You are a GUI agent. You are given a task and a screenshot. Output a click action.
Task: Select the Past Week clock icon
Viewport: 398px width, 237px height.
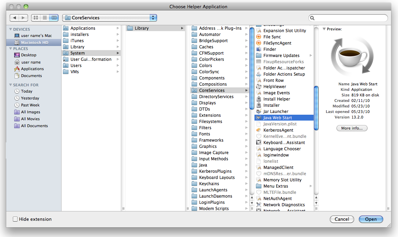coord(17,105)
